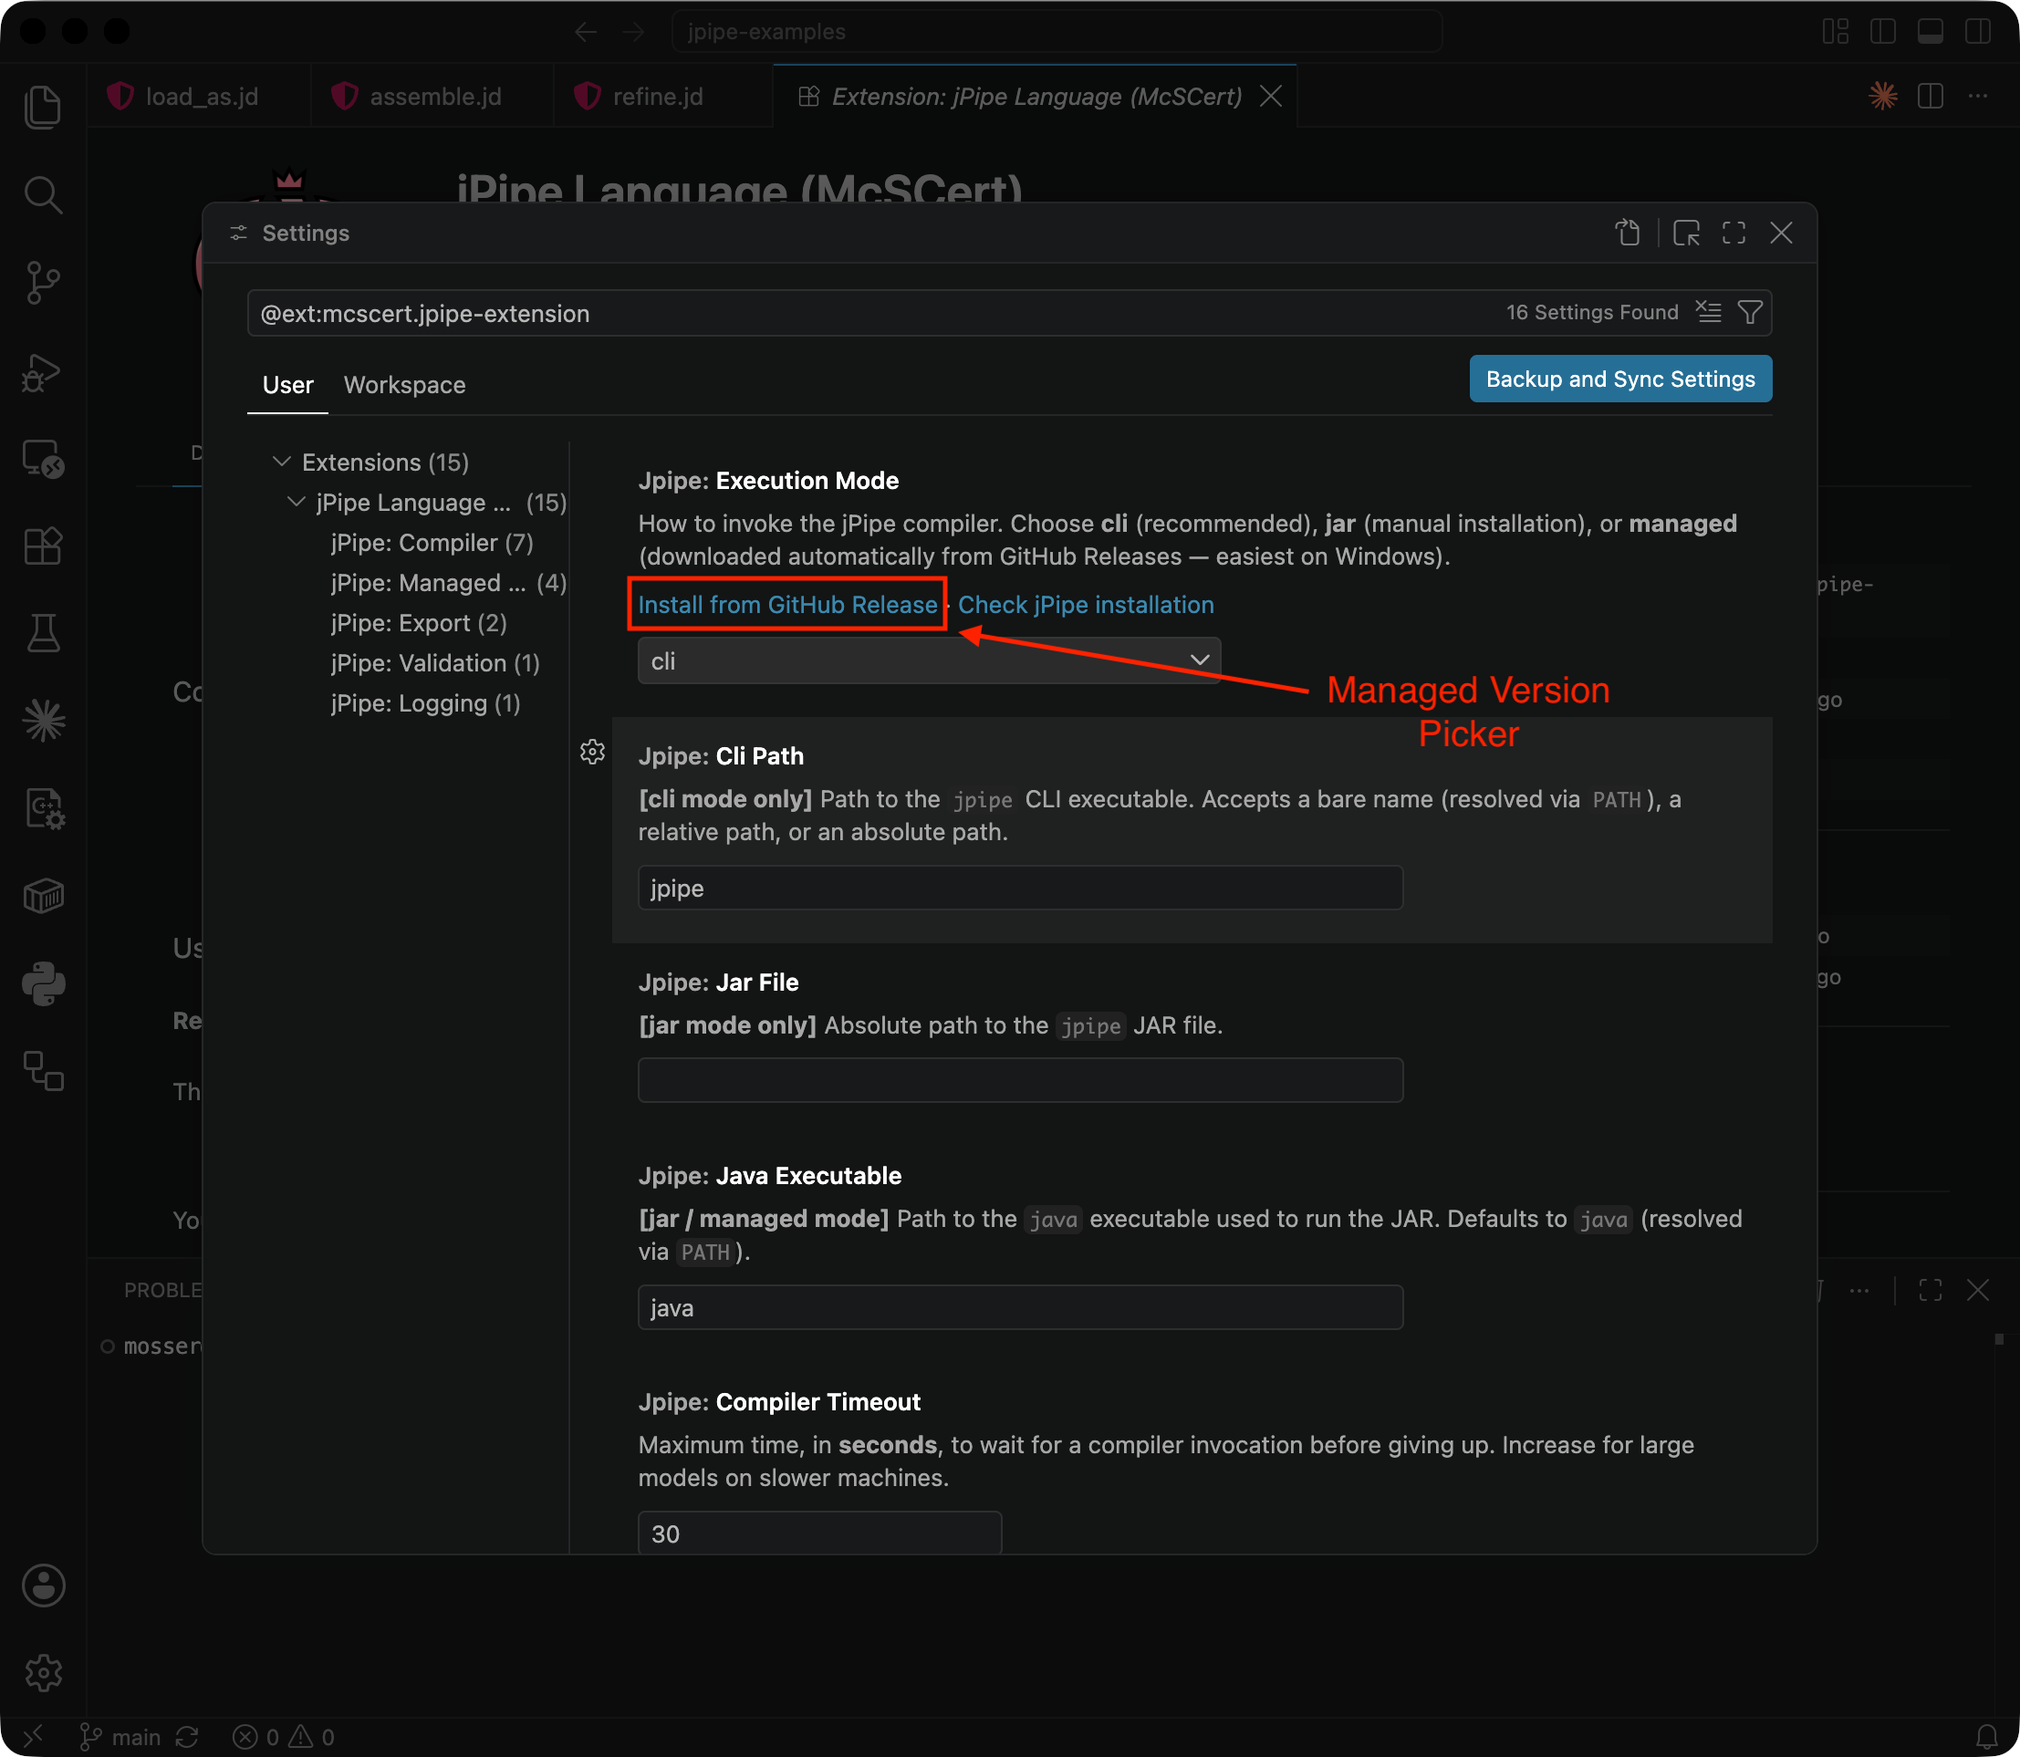Select jPipe: Managed (4) in settings tree

(x=449, y=582)
